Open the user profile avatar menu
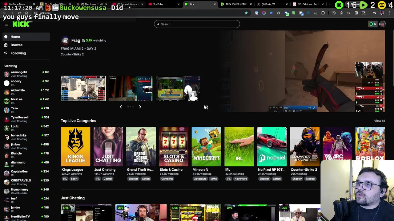The image size is (394, 221). pos(382,24)
